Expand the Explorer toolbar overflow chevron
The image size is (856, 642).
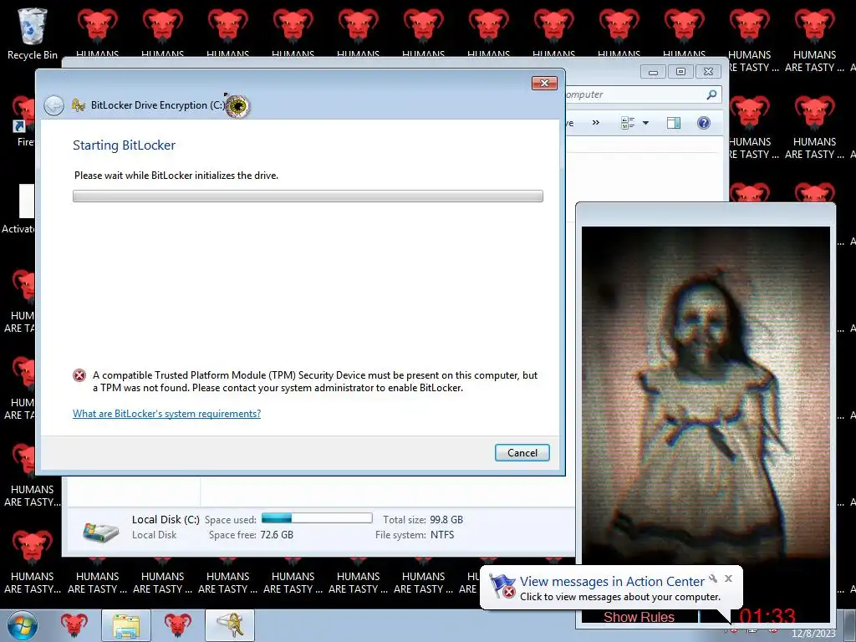pos(595,123)
